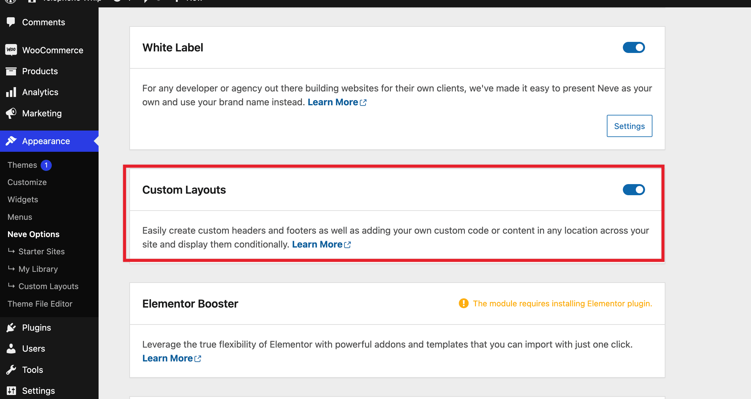Open Settings via the sidebar icon

[x=11, y=390]
